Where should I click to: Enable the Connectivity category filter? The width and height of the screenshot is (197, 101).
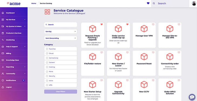[x=47, y=58]
